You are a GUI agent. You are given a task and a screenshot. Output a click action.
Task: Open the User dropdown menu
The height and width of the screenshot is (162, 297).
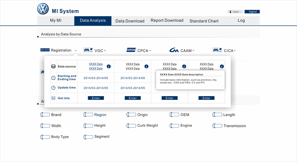click(235, 12)
